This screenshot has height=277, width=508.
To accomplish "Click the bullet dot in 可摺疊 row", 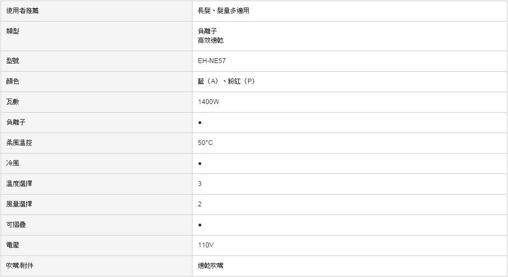I will pos(200,225).
